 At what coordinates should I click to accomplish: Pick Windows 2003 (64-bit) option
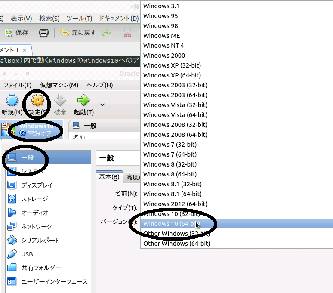pos(237,95)
